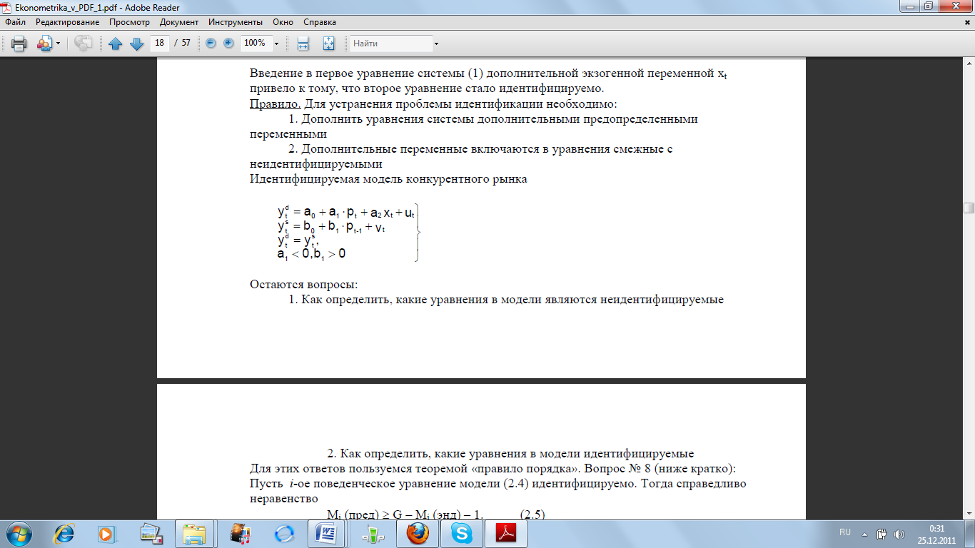Fit one full page in window
Viewport: 975px width, 548px height.
click(x=328, y=44)
